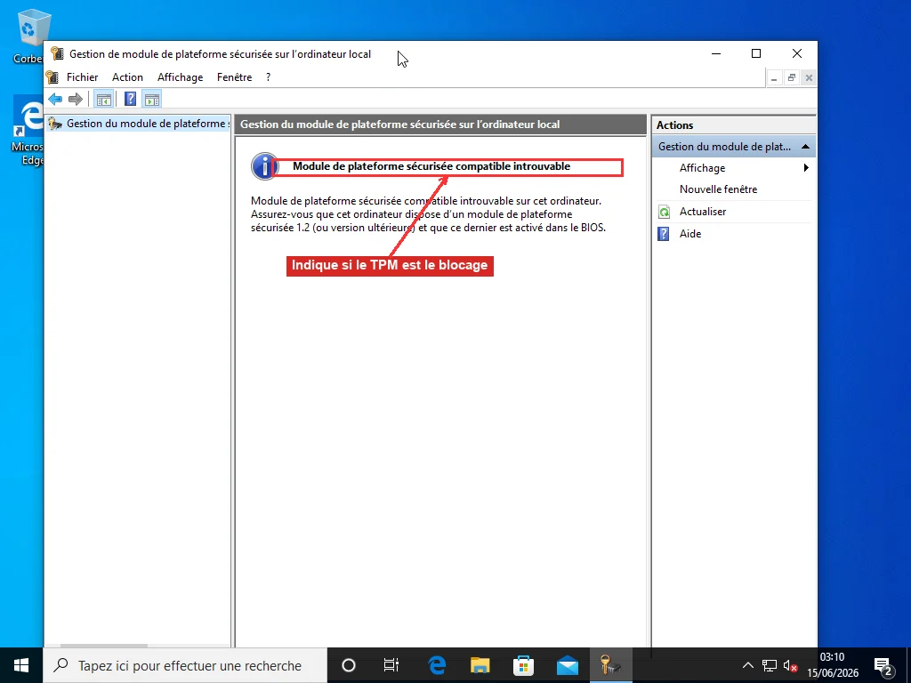Show hidden system tray icons

pyautogui.click(x=747, y=665)
